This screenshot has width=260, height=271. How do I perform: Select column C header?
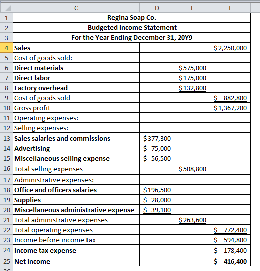(76, 8)
